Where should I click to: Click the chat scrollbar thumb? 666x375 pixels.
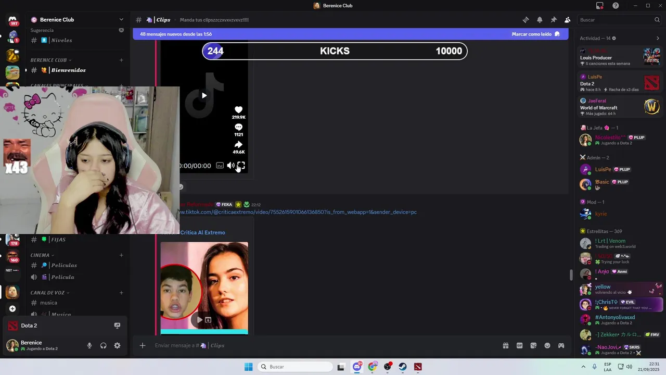coord(571,274)
